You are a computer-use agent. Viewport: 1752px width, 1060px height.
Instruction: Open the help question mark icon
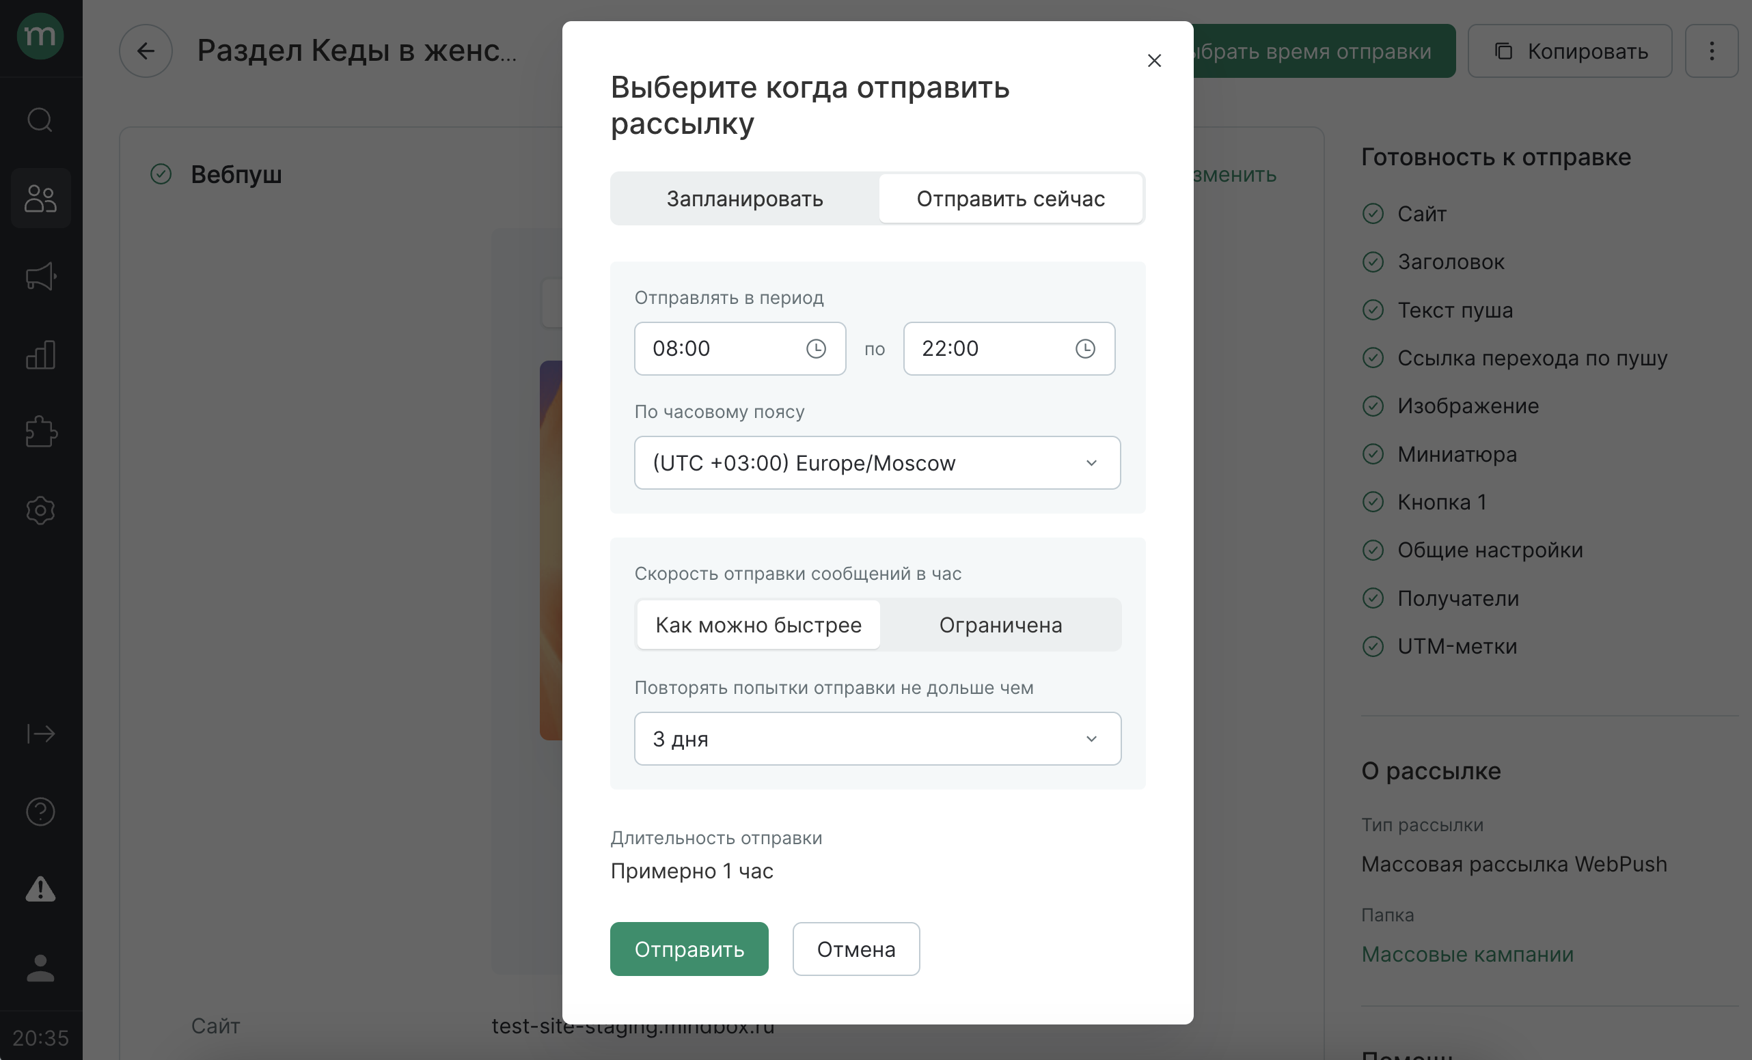[40, 811]
